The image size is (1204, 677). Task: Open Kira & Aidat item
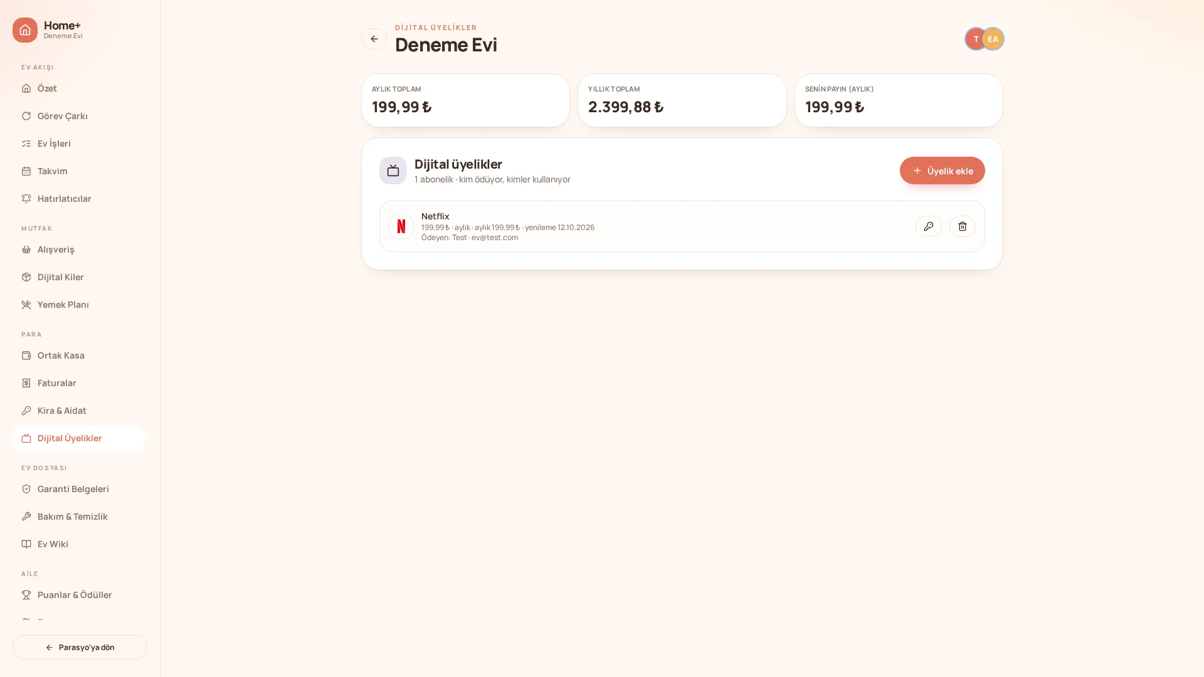[78, 411]
